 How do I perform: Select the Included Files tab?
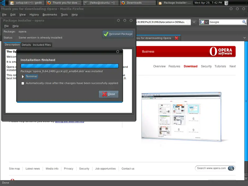pyautogui.click(x=42, y=45)
